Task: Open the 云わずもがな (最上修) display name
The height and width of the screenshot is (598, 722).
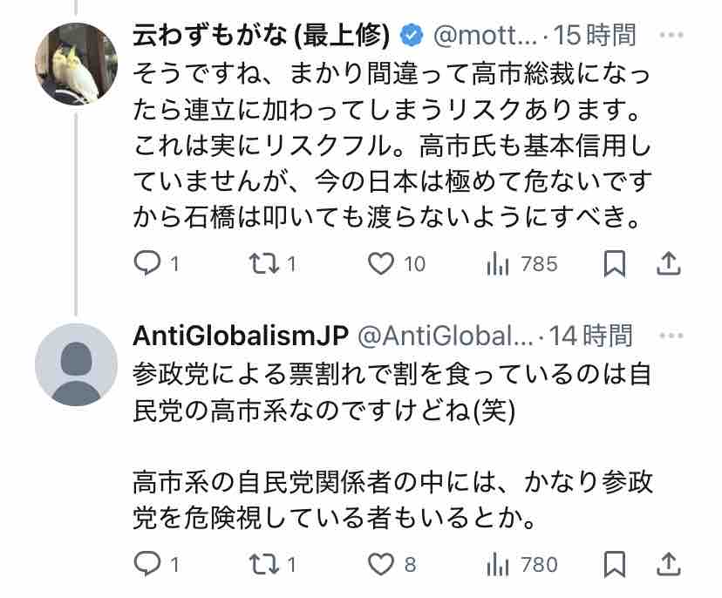Action: point(260,36)
